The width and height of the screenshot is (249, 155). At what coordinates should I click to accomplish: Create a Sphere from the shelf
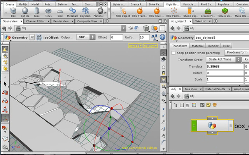(x=25, y=12)
